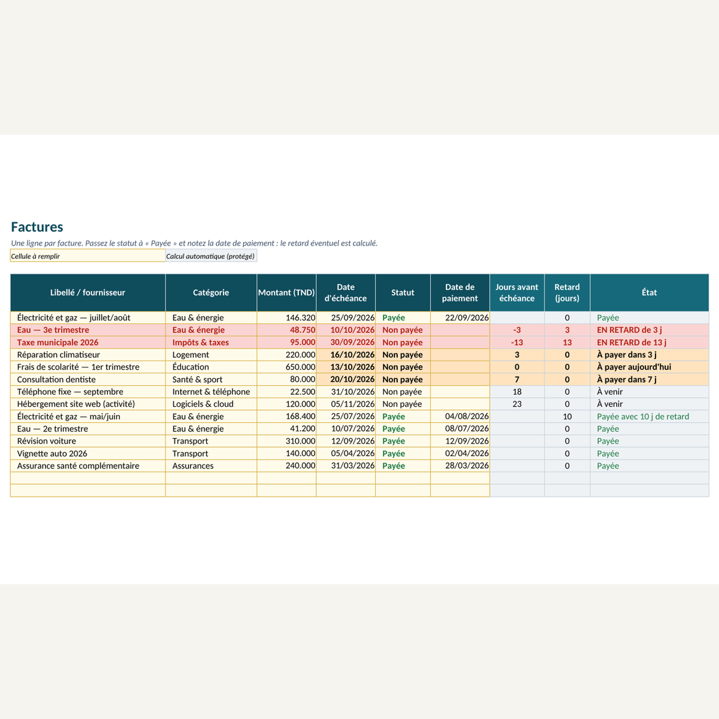The height and width of the screenshot is (719, 719).
Task: Select cell 'Frais de scolarité — 1er trimestre'
Action: pos(88,367)
